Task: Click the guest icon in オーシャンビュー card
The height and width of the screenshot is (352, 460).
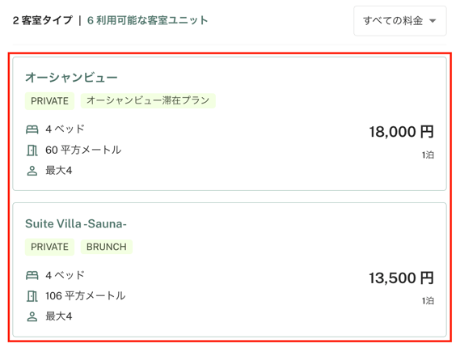Action: (x=32, y=171)
